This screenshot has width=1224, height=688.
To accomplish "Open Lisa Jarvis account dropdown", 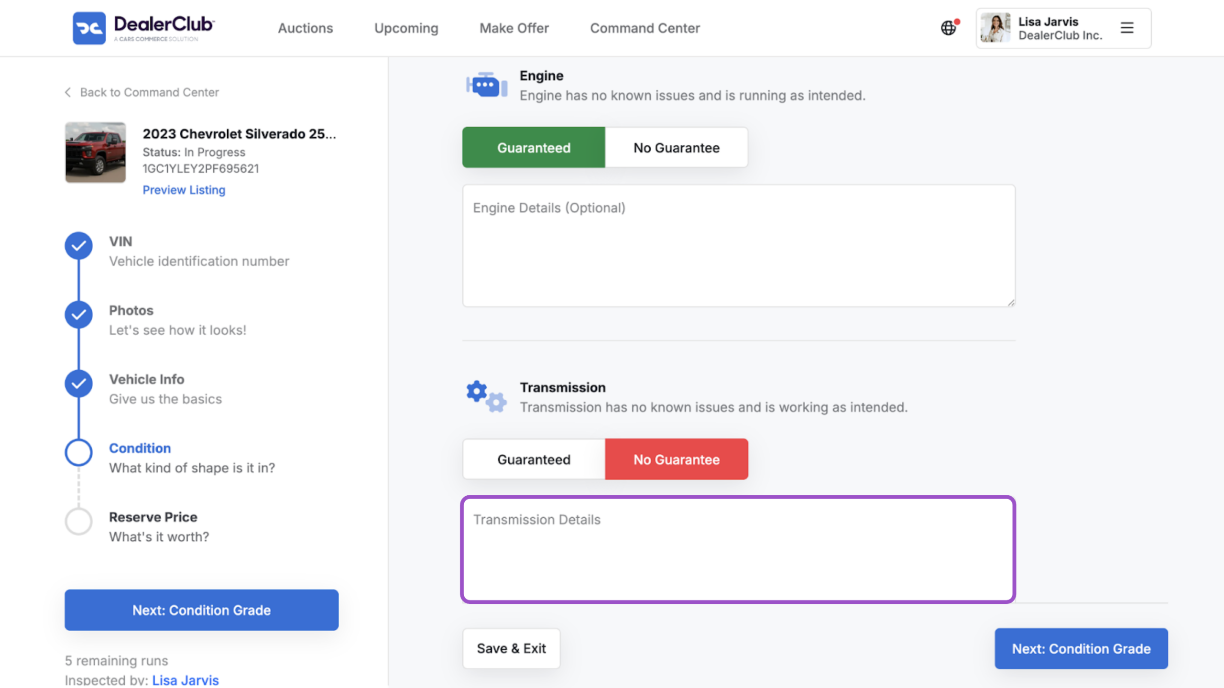I will coord(1063,28).
